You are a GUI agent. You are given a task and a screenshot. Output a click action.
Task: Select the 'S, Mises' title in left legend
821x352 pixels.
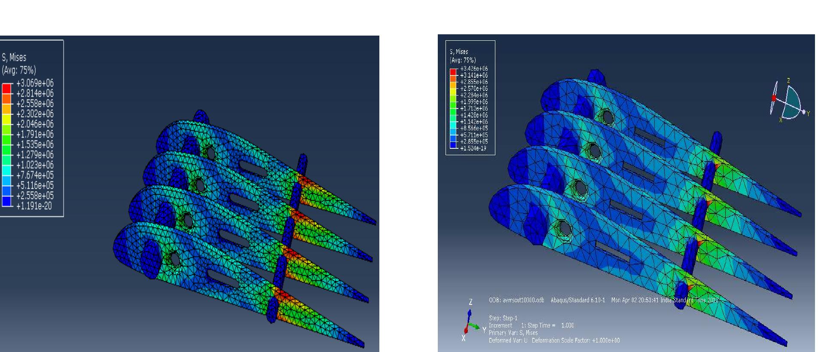(x=14, y=57)
